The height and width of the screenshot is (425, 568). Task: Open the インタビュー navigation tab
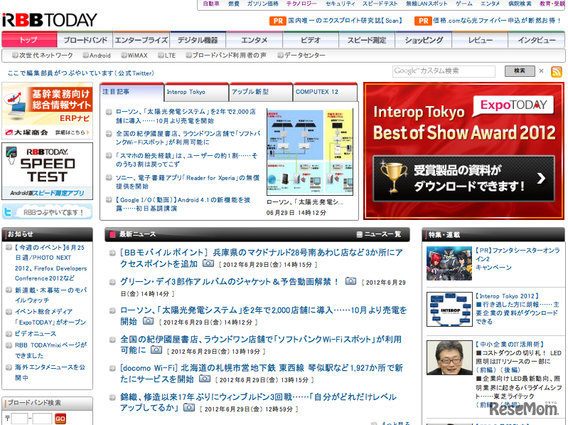(x=537, y=40)
